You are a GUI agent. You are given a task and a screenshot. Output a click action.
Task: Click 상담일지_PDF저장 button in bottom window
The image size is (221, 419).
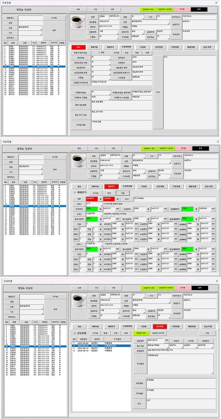[x=158, y=333]
